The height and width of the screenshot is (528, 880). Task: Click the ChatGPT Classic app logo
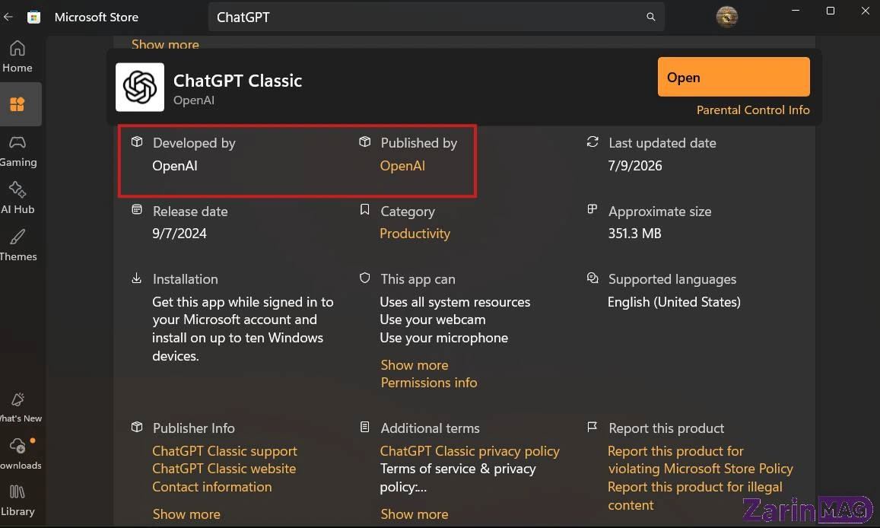tap(140, 87)
